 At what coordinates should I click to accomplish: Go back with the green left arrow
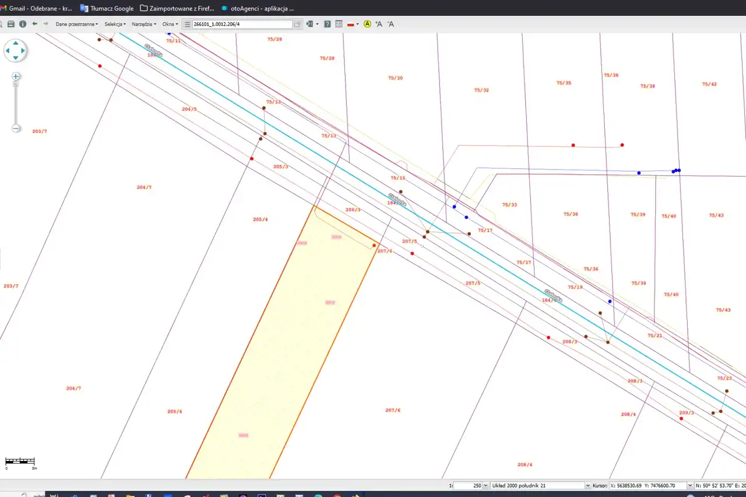[x=35, y=24]
